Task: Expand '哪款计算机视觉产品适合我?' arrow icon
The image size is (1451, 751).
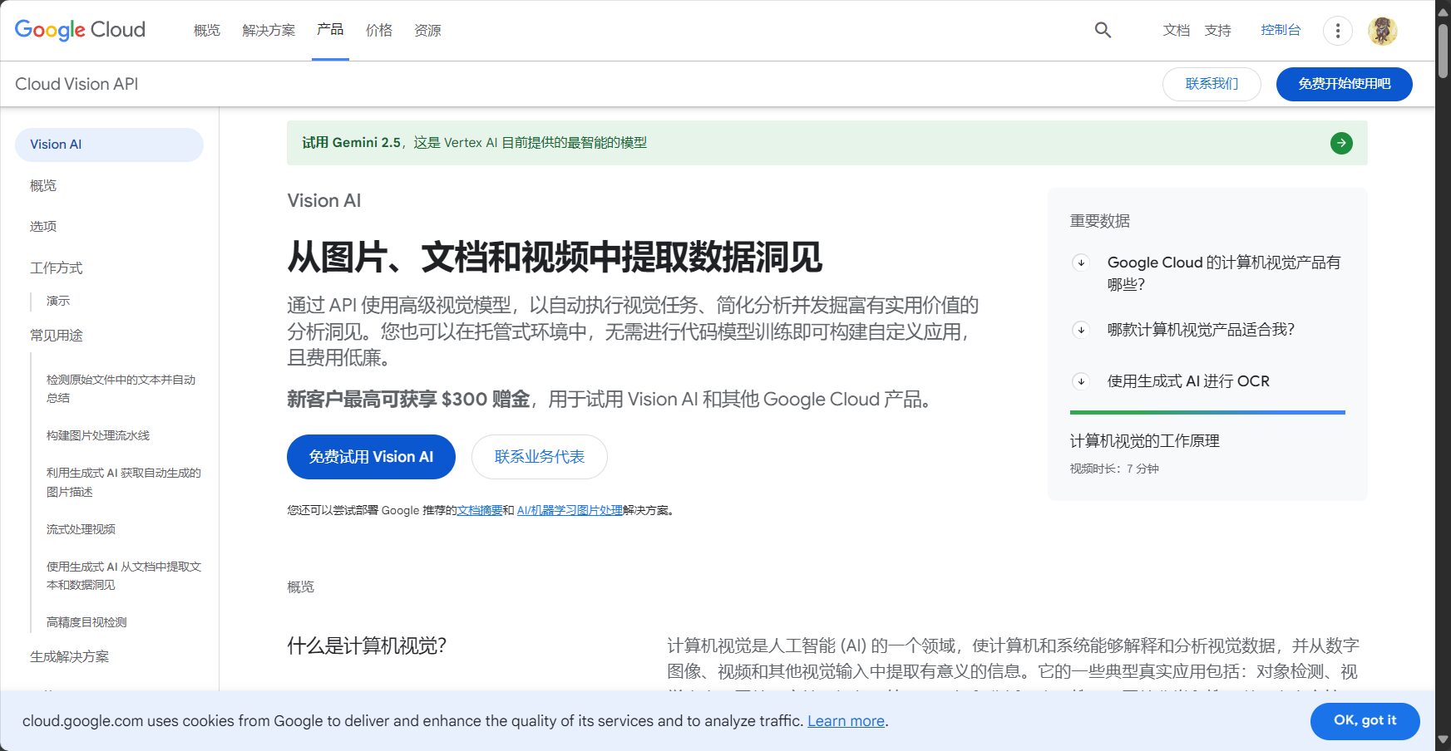Action: pos(1081,330)
